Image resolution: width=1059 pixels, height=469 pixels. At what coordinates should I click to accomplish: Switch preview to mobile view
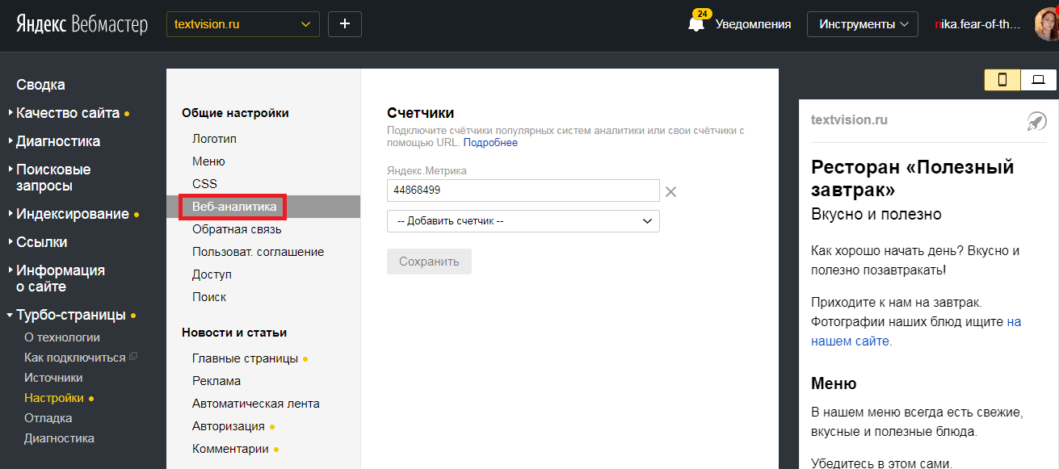click(x=1002, y=79)
